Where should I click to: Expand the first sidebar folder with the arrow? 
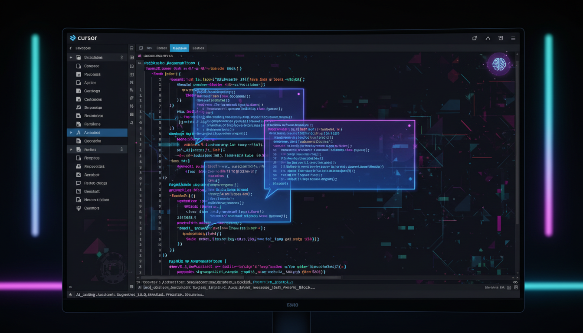pyautogui.click(x=71, y=57)
